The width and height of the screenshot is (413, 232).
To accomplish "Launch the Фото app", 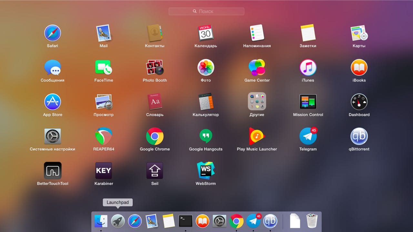I will pos(206,68).
